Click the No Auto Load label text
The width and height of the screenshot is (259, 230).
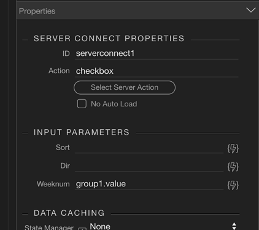[114, 104]
